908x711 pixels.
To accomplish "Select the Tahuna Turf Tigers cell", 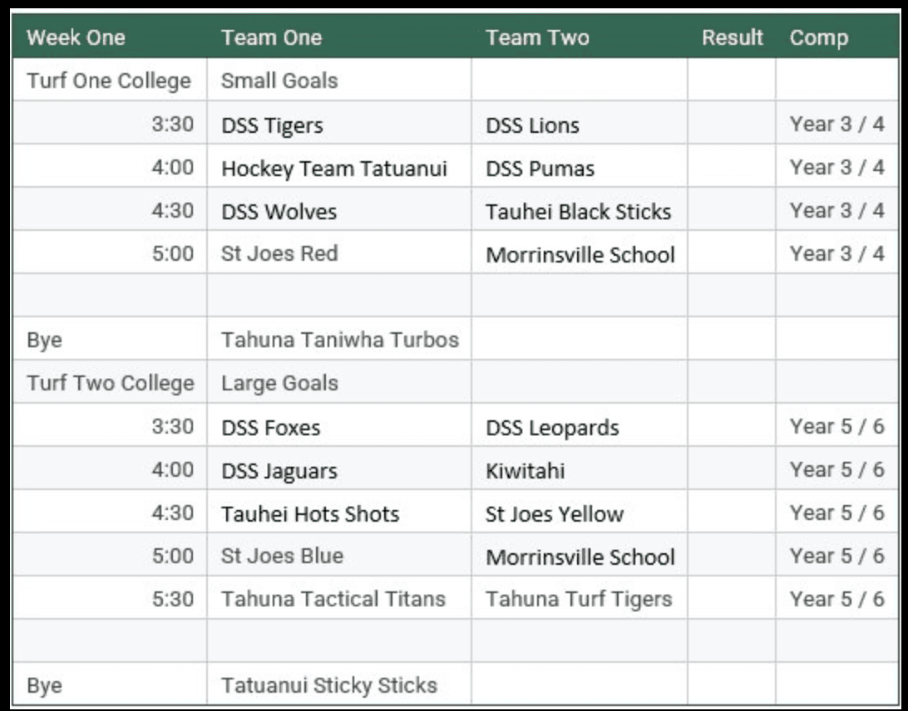I will click(x=580, y=597).
